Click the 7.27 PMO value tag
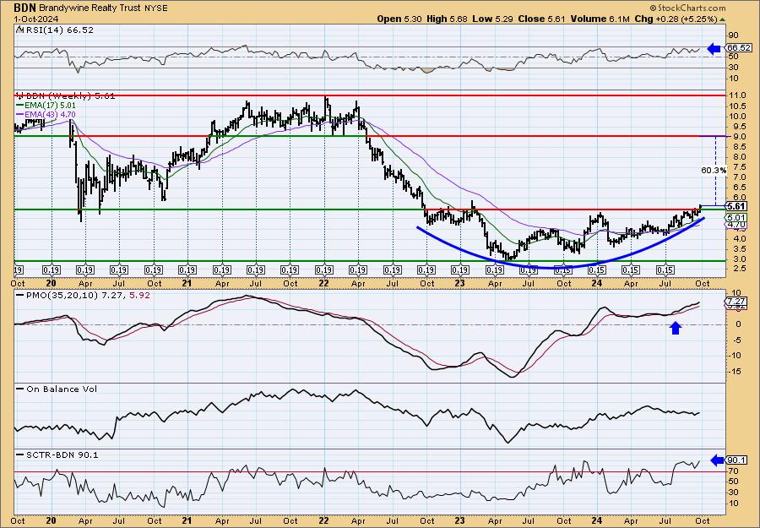Image resolution: width=760 pixels, height=528 pixels. [738, 302]
